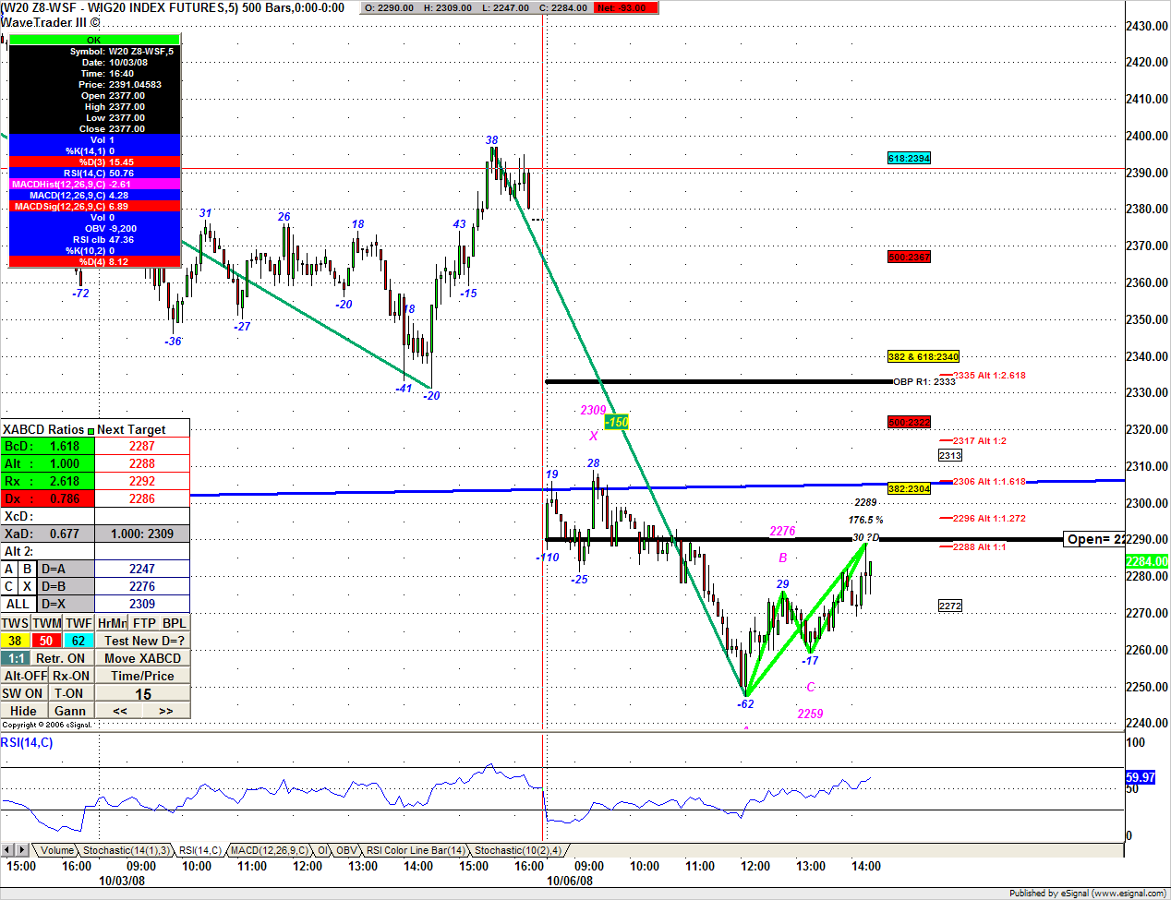
Task: Select the OBV tab
Action: coord(346,850)
